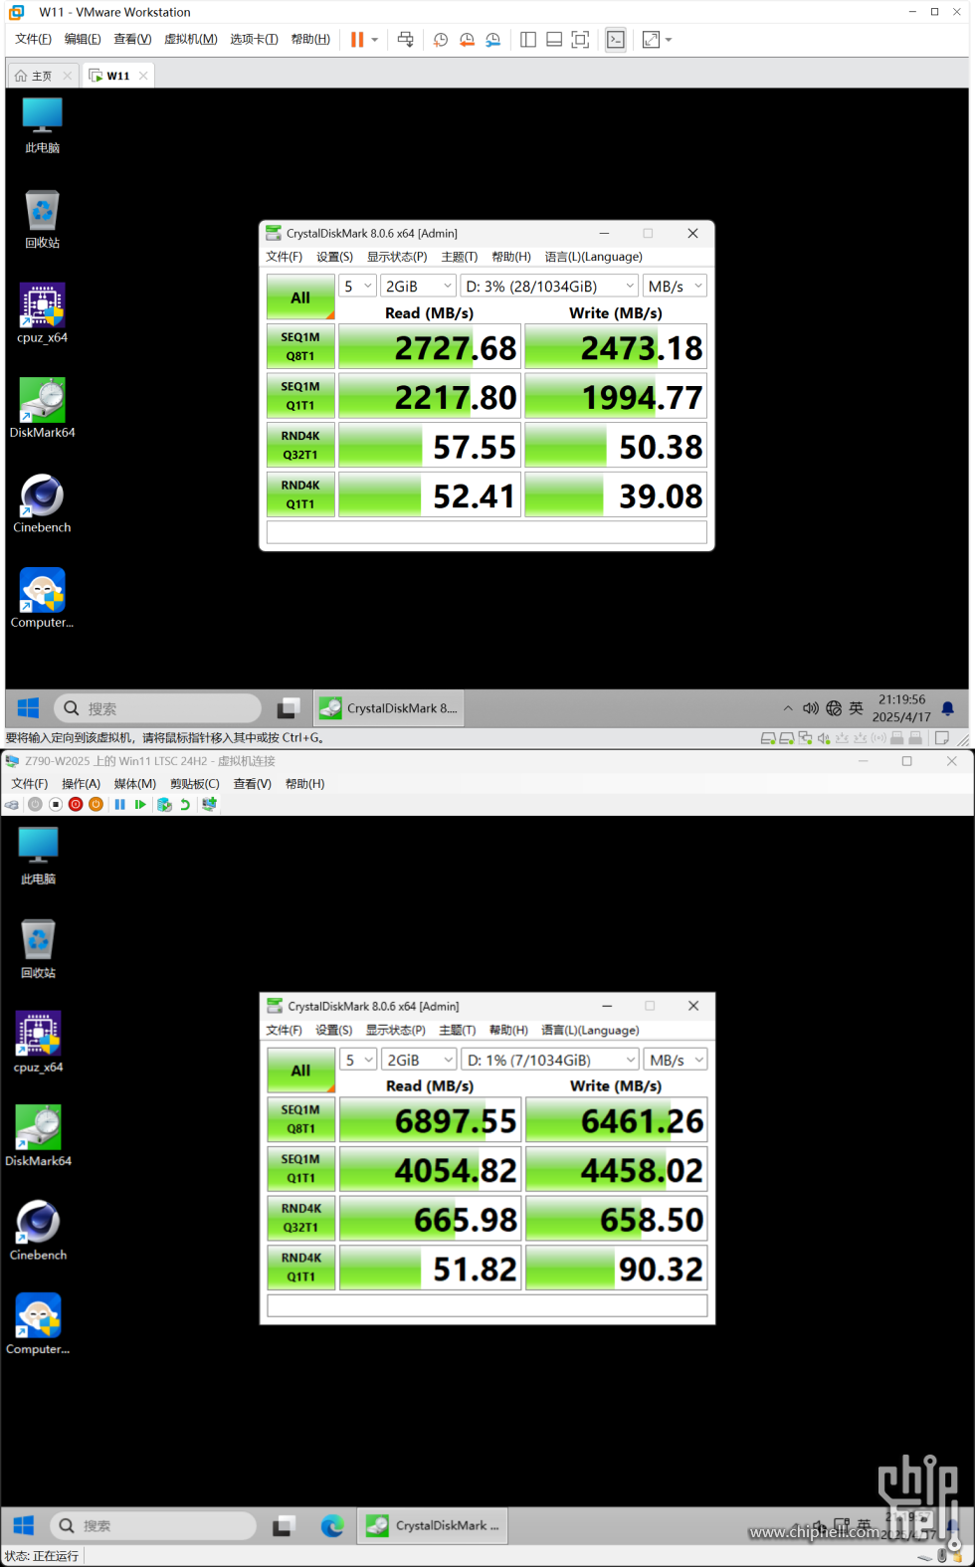Run SEQ1M Q1T1 test in lower CrystalDiskMark
This screenshot has width=975, height=1567.
[x=301, y=1169]
